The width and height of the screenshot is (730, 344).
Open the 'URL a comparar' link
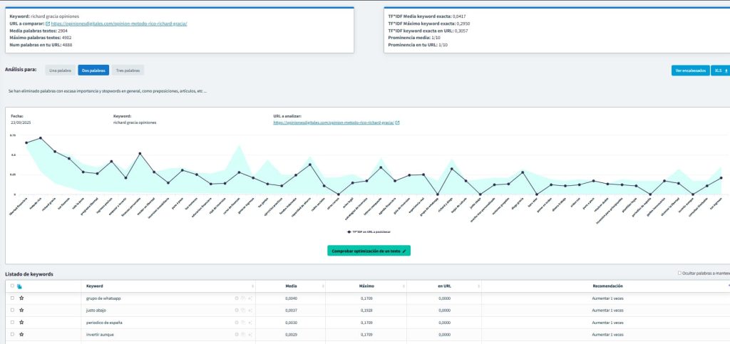pos(119,24)
